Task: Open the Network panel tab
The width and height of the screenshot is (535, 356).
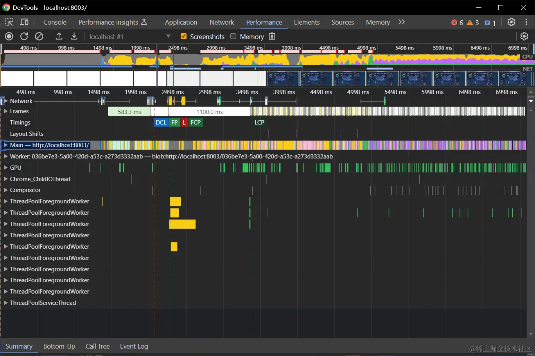Action: 222,22
